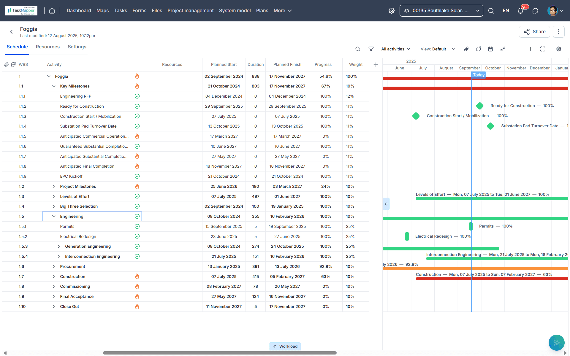The width and height of the screenshot is (570, 356).
Task: Expand the Procurement activity group
Action: 54,266
